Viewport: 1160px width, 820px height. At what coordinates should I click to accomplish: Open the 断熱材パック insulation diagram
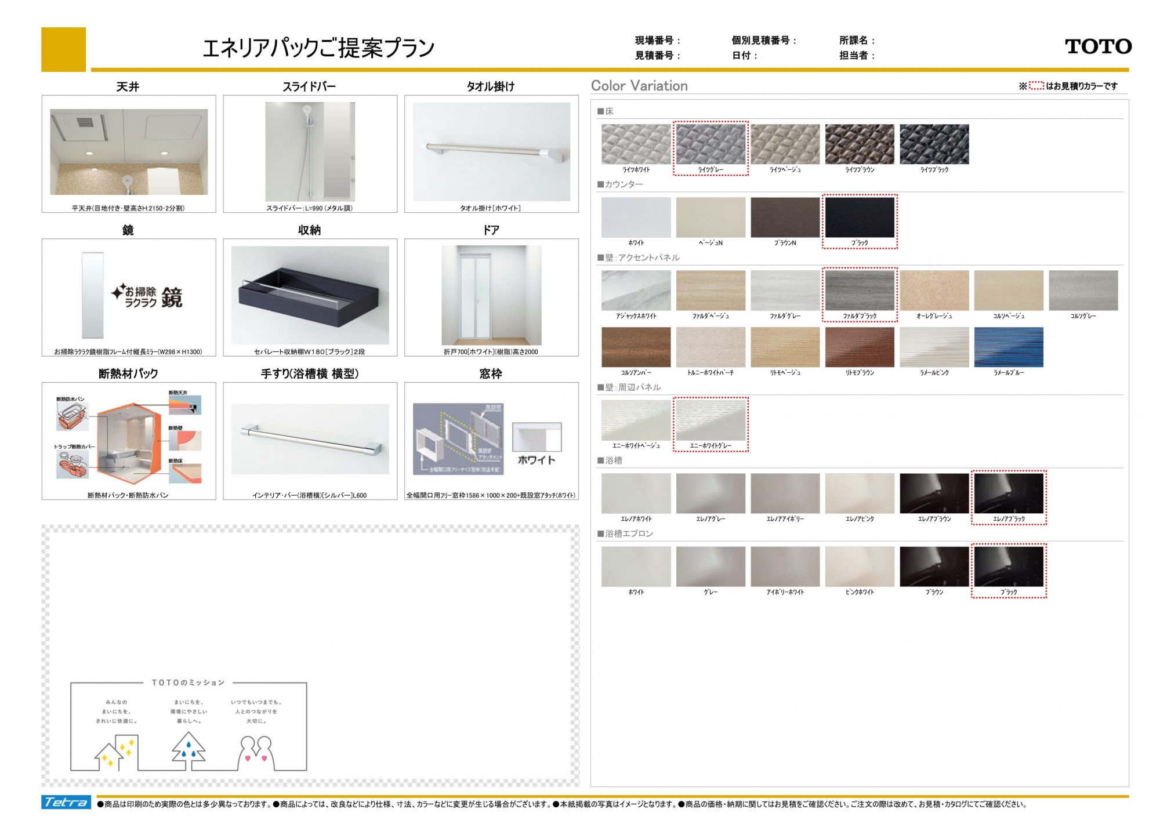click(x=129, y=438)
